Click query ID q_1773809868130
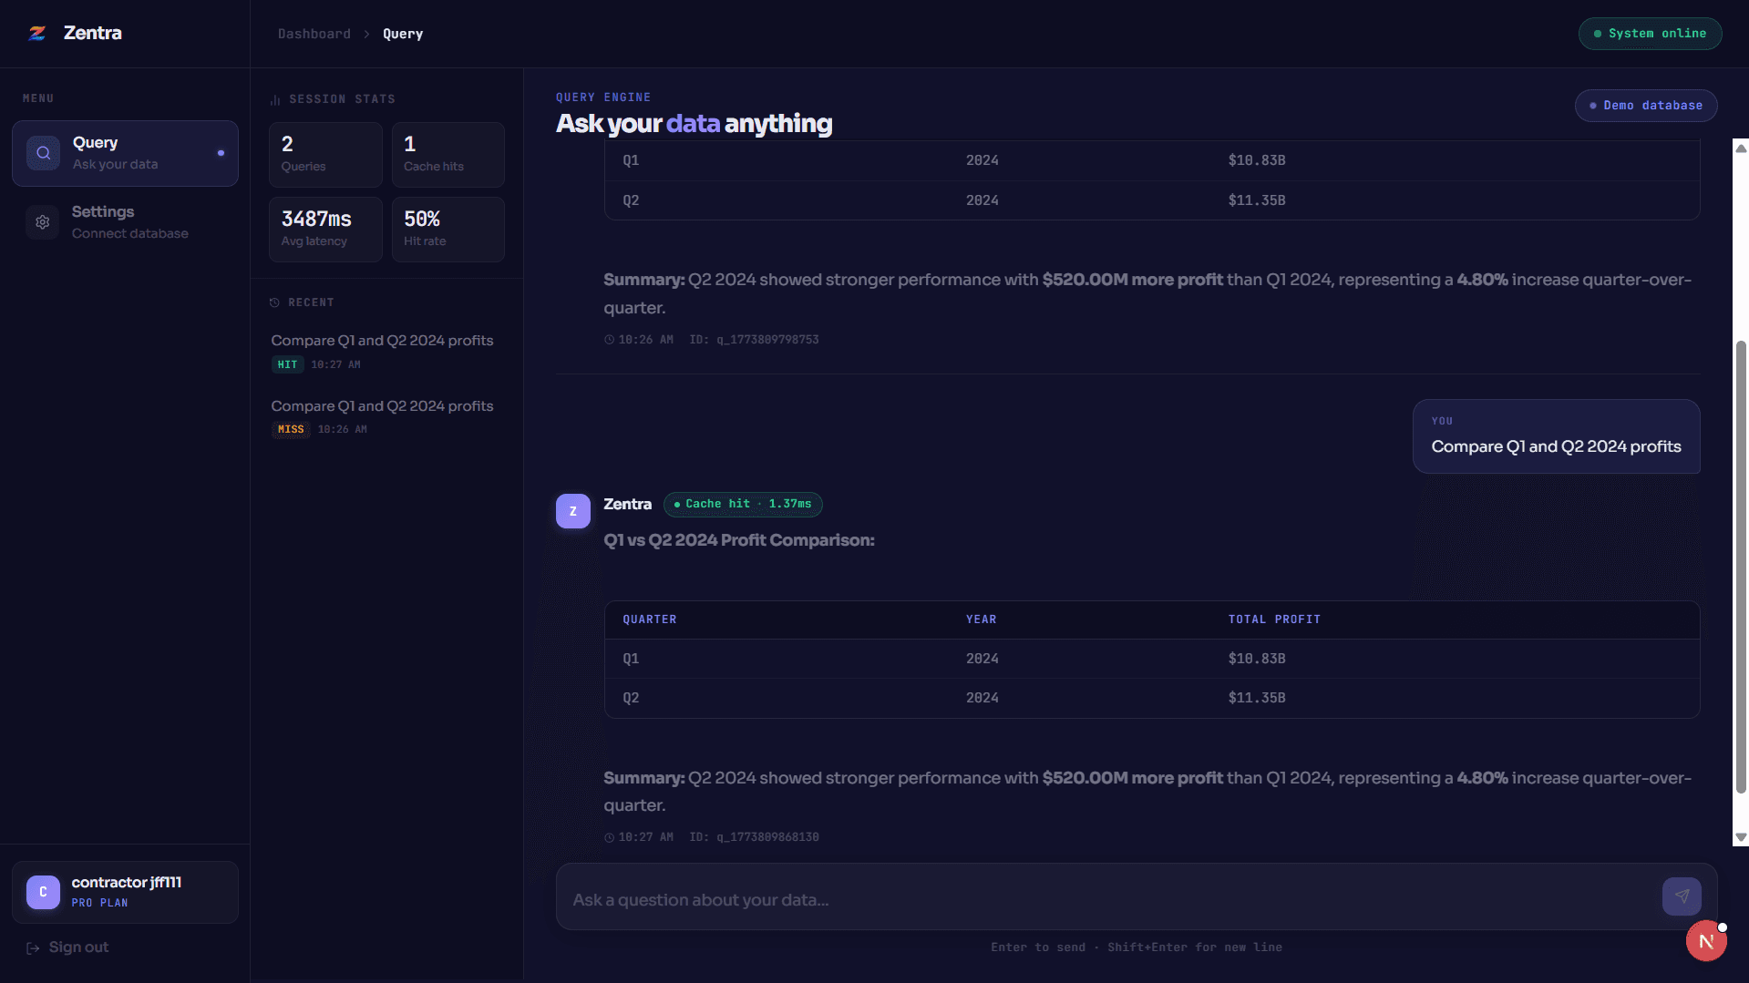Viewport: 1749px width, 983px height. coord(754,837)
